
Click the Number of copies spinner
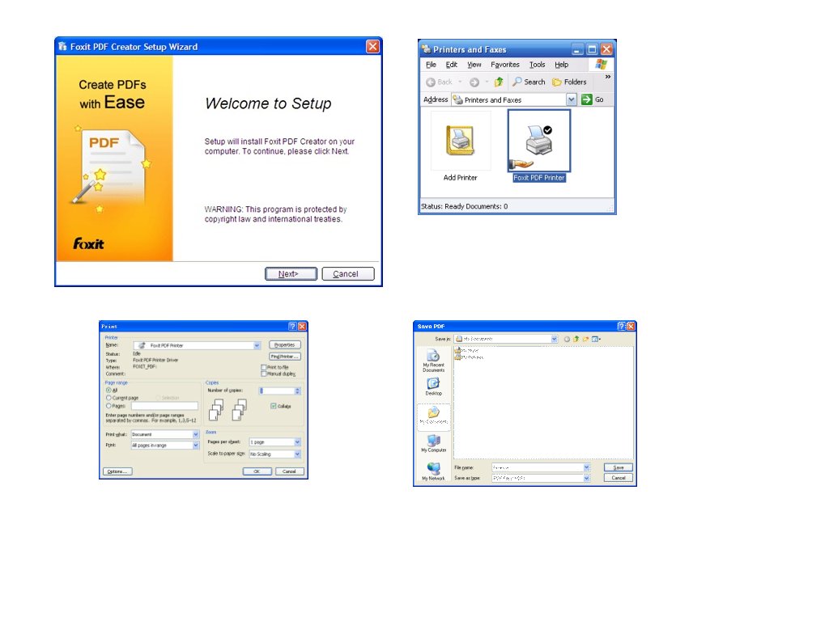click(x=298, y=391)
